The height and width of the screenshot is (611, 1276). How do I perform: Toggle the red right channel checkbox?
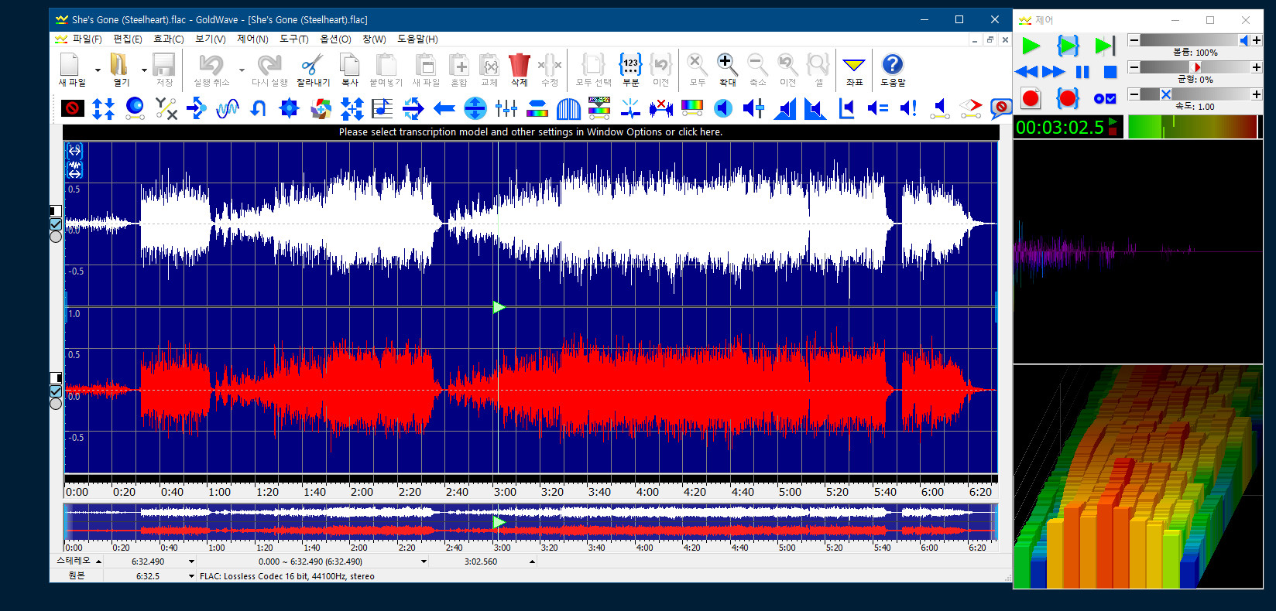click(x=56, y=391)
